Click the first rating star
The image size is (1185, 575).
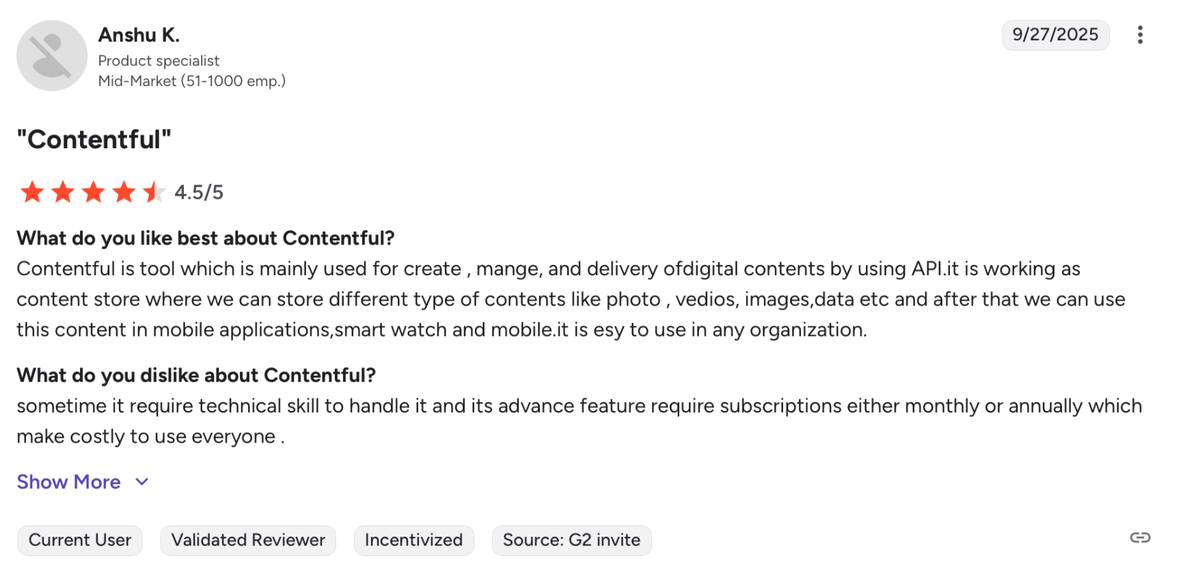[32, 193]
